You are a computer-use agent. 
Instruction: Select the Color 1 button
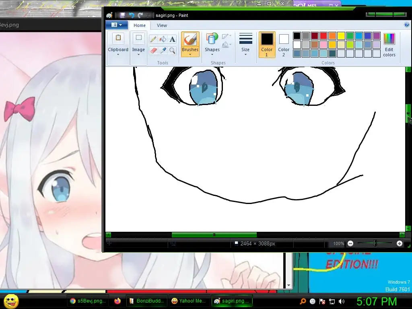pos(267,45)
